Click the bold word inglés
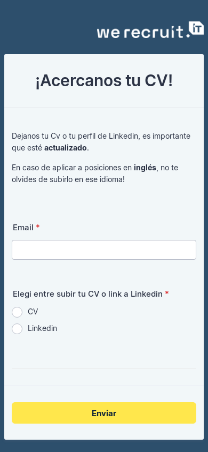 [145, 168]
